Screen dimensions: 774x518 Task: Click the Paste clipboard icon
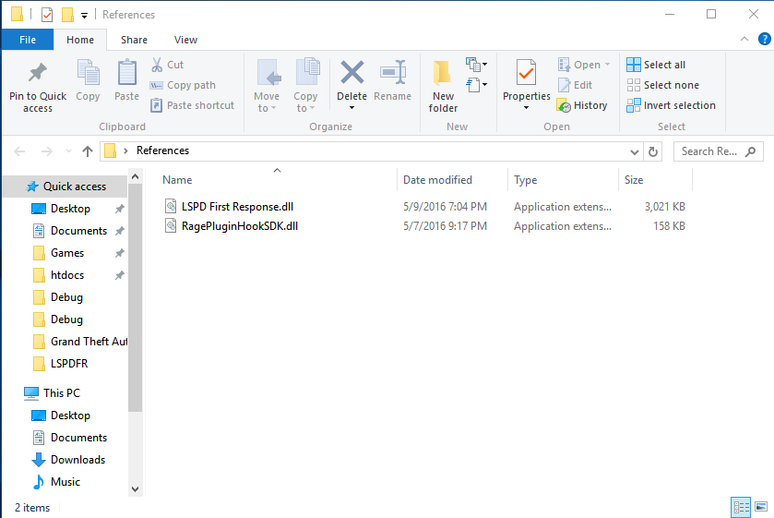(x=127, y=73)
